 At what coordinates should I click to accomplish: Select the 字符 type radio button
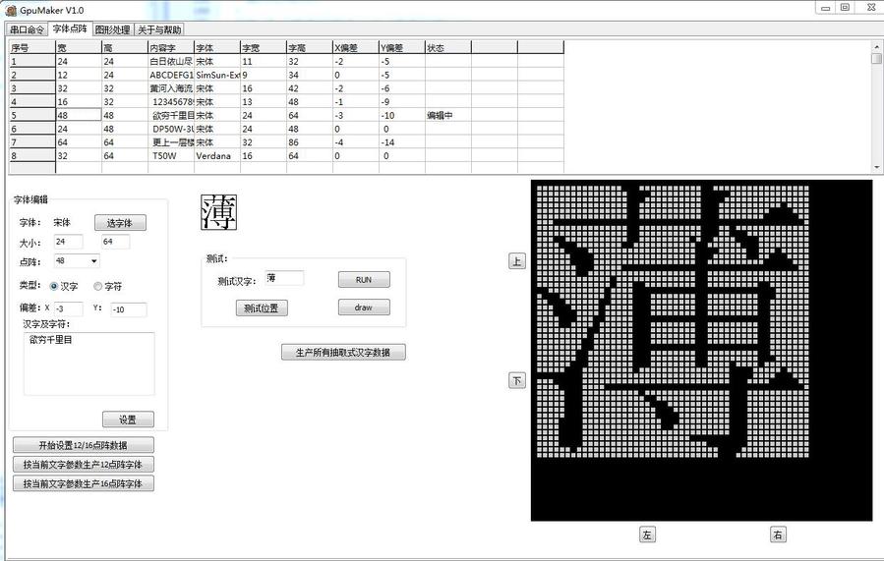97,286
